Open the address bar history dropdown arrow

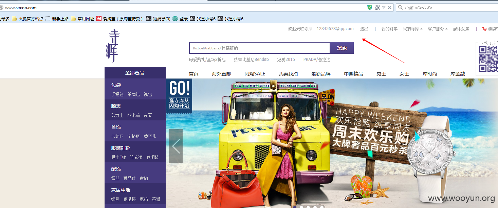[x=384, y=7]
